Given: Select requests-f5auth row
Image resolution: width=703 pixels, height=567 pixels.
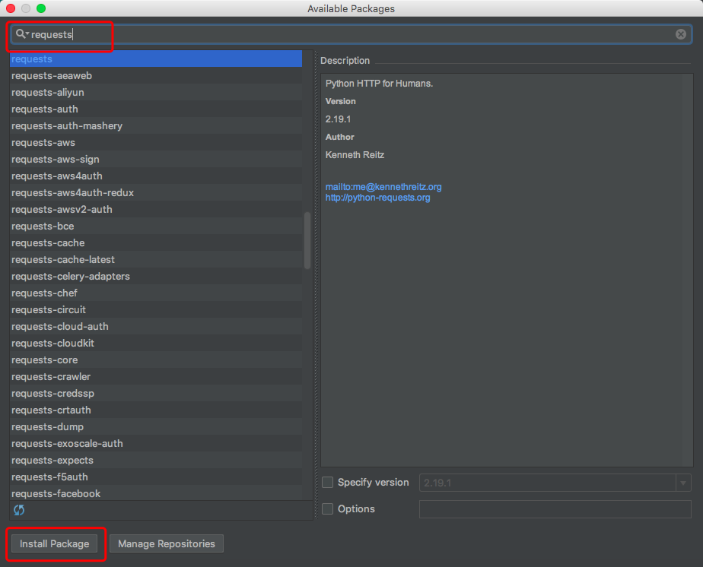Looking at the screenshot, I should (x=155, y=477).
